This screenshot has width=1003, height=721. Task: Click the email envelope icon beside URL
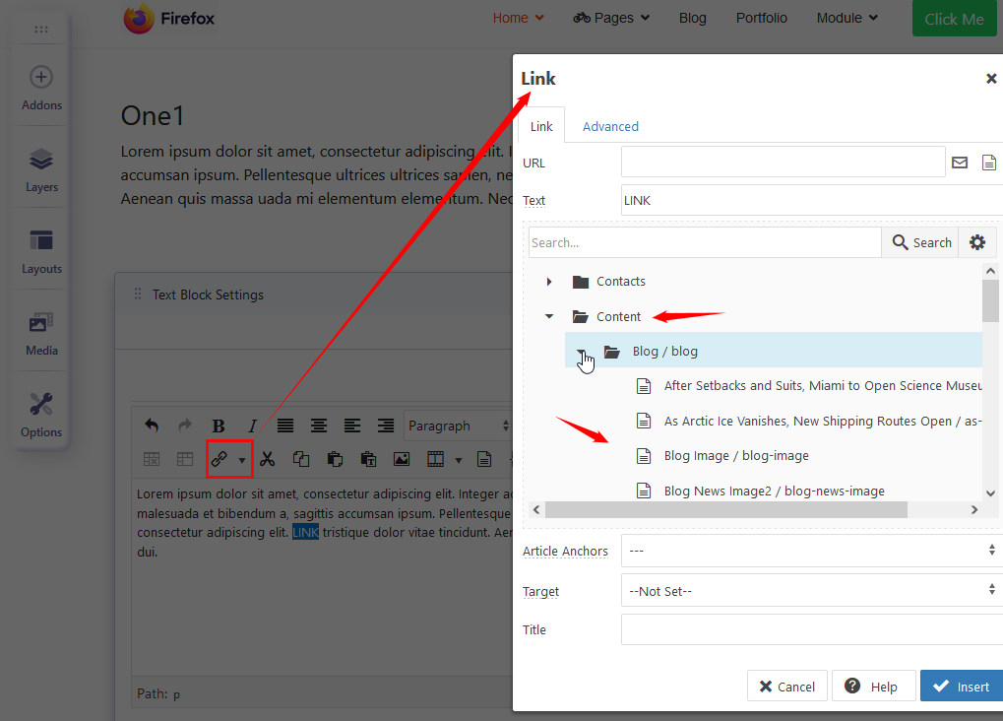(x=960, y=163)
